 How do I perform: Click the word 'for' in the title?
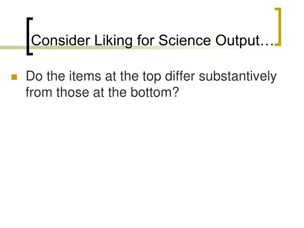pos(145,40)
